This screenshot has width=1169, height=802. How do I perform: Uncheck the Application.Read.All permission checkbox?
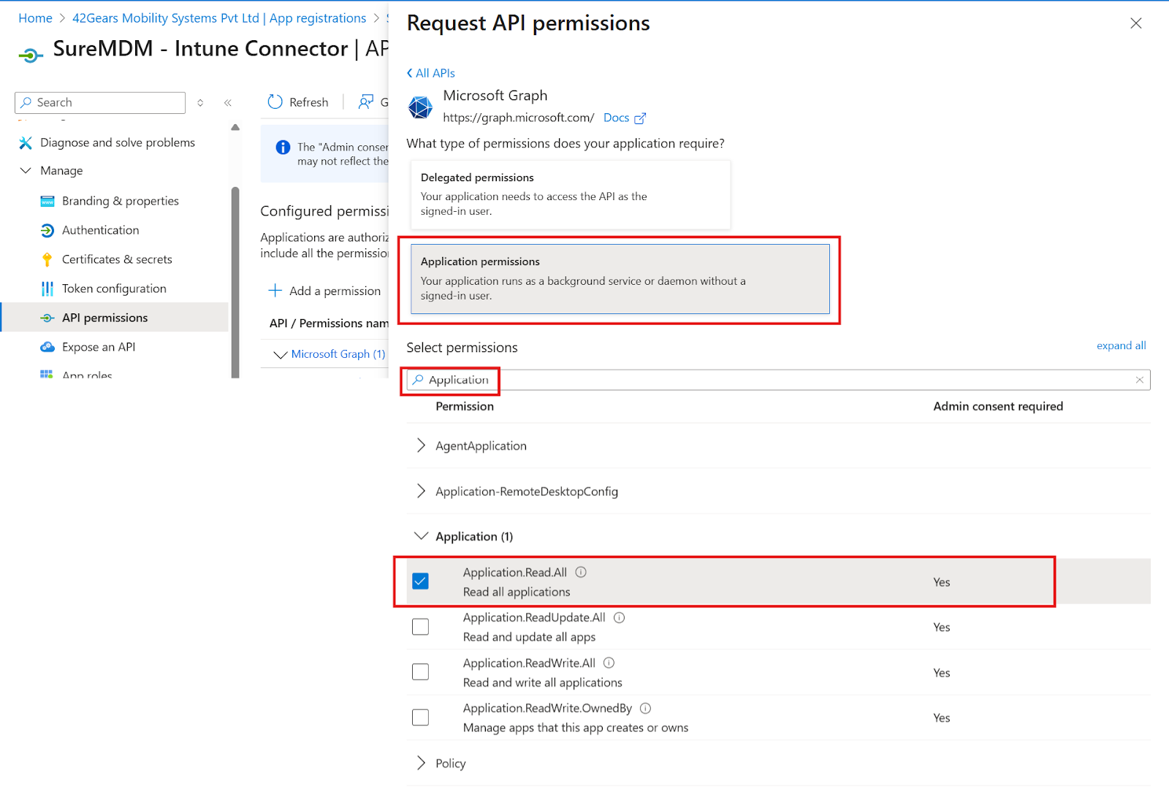pyautogui.click(x=421, y=581)
